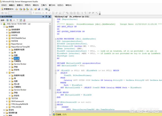Expand the YYRJ.HospitalMisDB database node
This screenshot has height=116, width=162.
point(7,104)
